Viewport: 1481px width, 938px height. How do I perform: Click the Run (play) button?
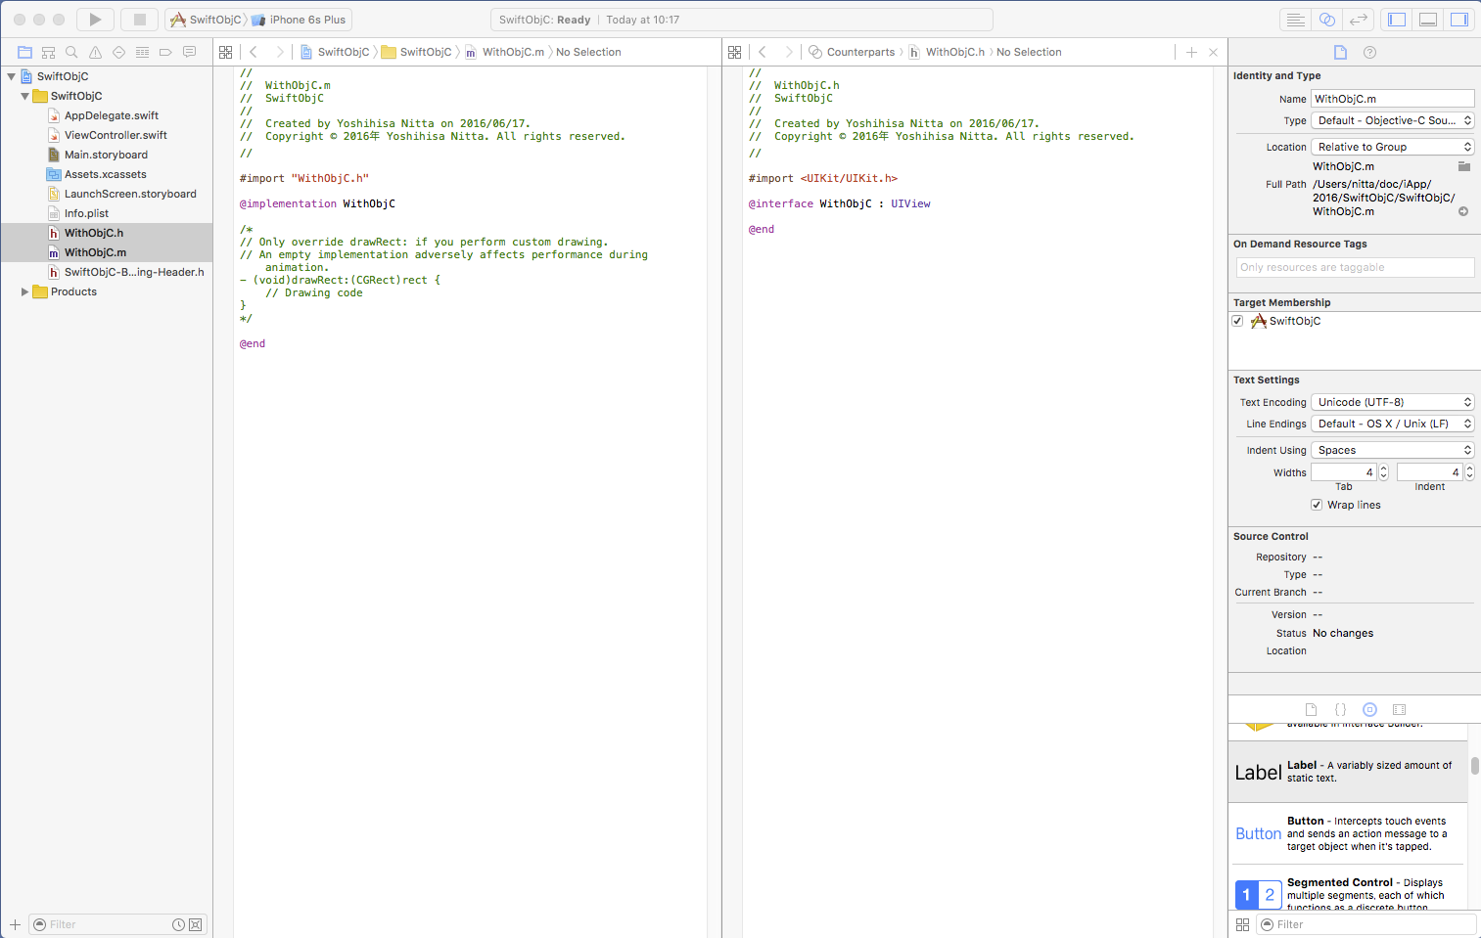95,20
